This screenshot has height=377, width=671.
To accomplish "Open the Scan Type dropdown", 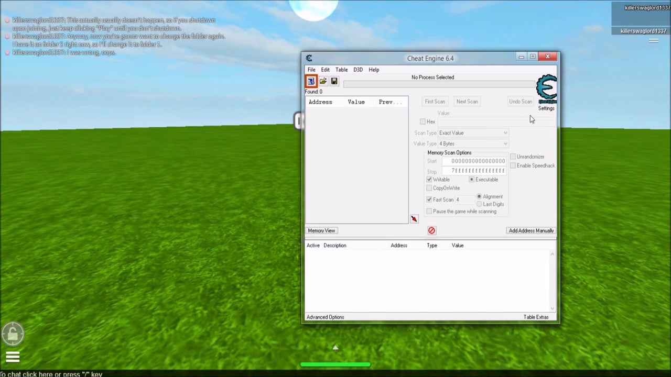I will click(x=473, y=133).
